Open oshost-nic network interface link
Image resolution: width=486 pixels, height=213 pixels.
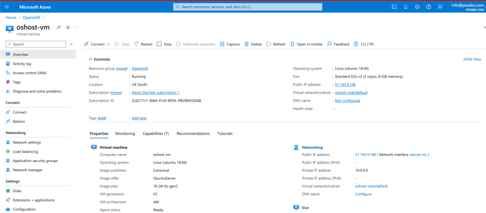pos(419,155)
